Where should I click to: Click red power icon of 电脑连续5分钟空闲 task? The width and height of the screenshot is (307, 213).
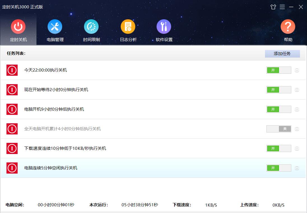tap(12, 168)
